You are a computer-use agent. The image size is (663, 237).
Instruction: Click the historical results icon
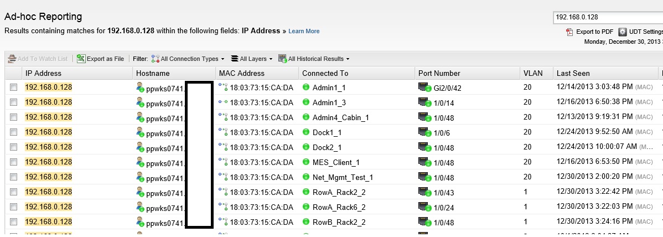point(282,59)
